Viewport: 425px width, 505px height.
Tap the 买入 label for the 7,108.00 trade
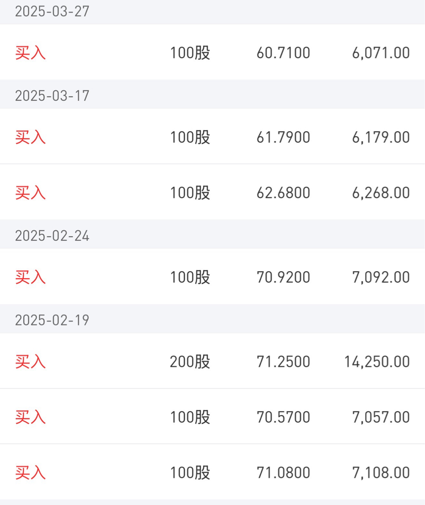[30, 473]
